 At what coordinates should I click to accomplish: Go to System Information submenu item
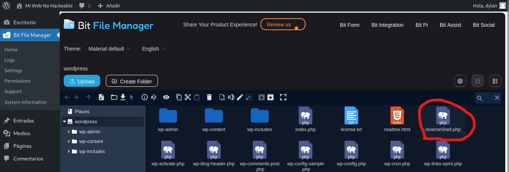tap(26, 102)
